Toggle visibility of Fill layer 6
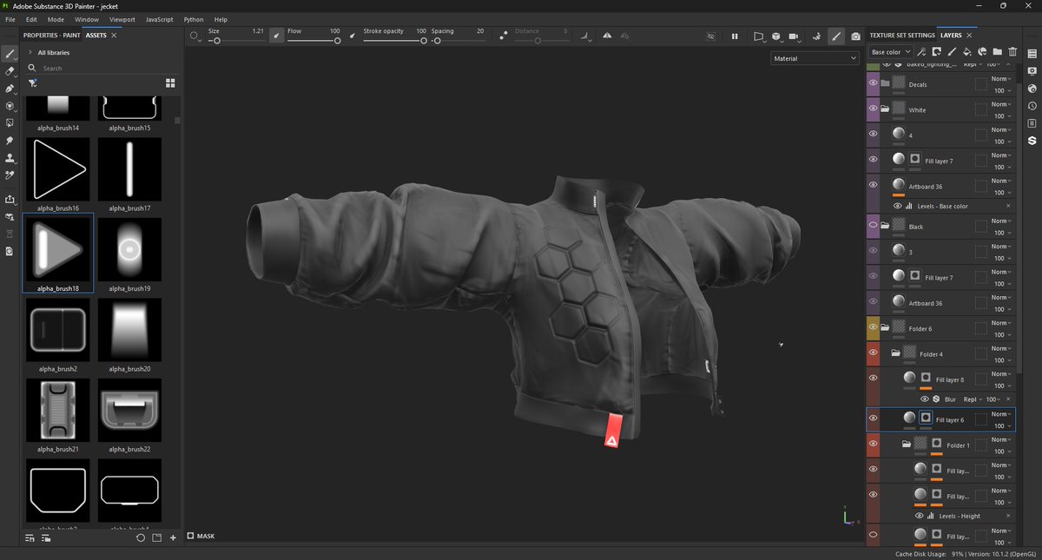This screenshot has width=1042, height=560. coord(873,418)
